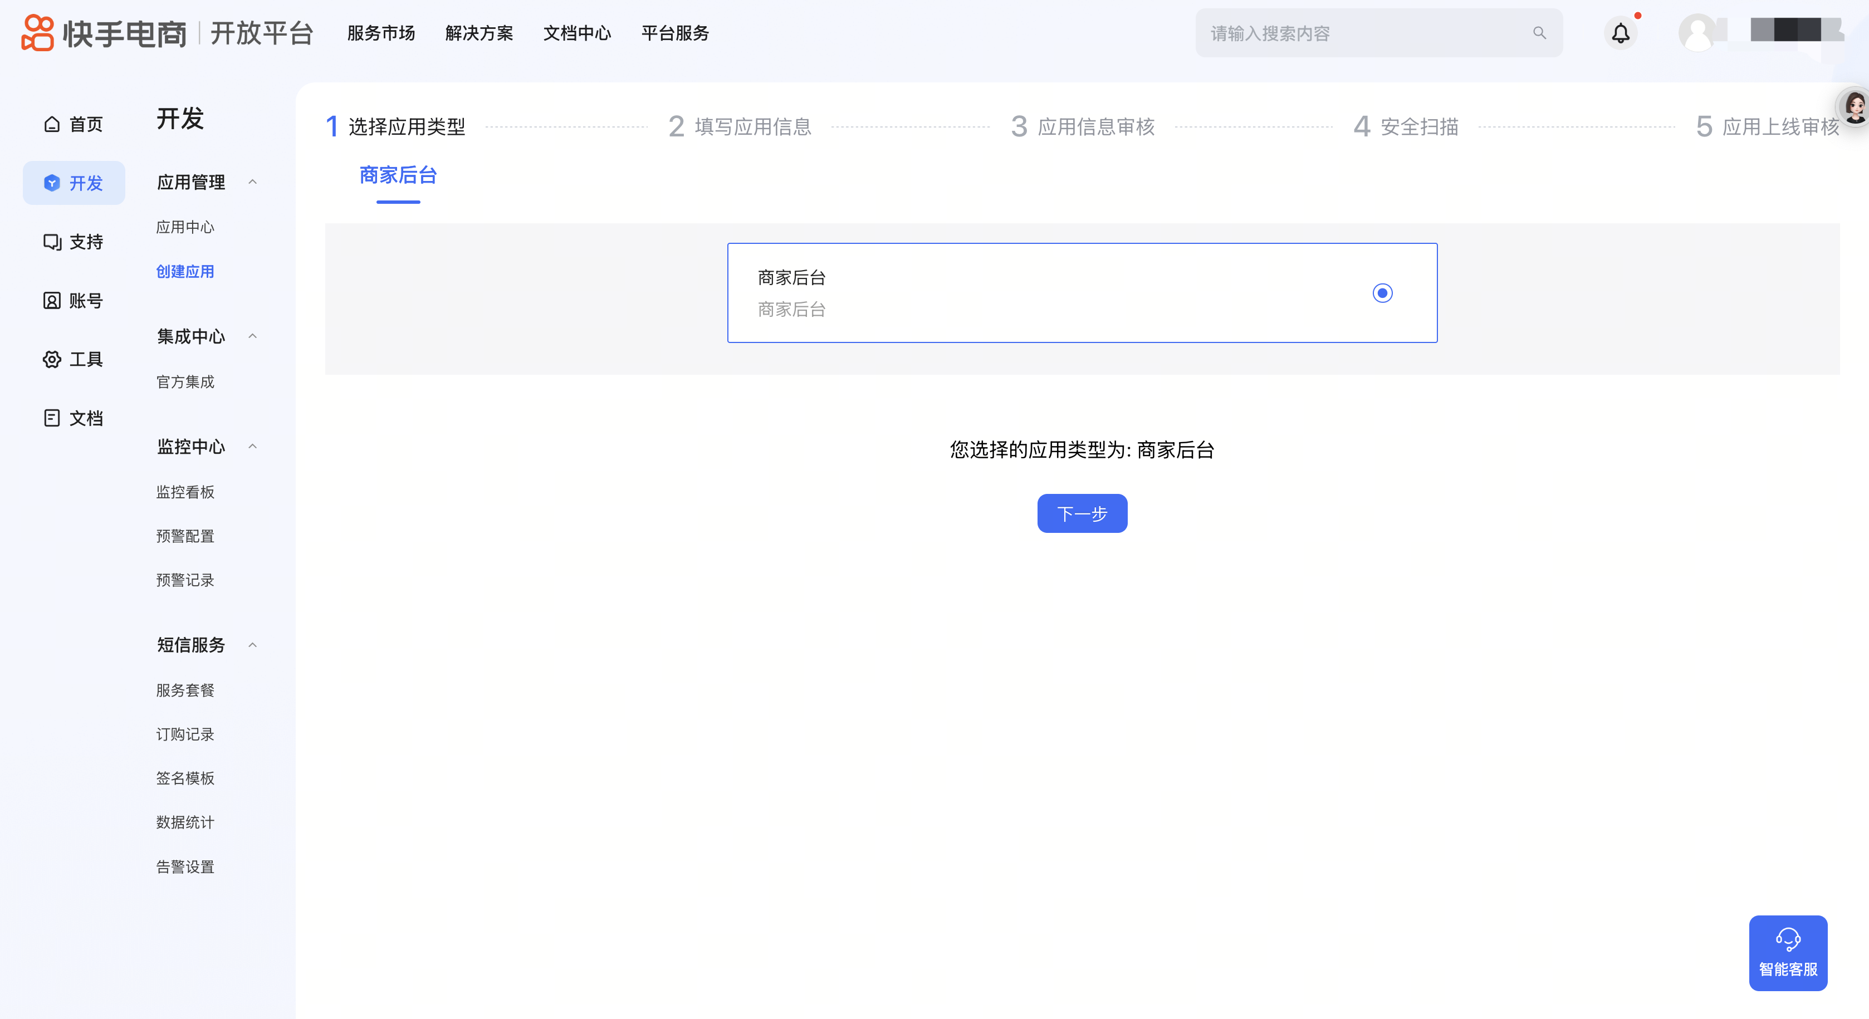Image resolution: width=1869 pixels, height=1019 pixels.
Task: Click the 文档 document icon
Action: (51, 419)
